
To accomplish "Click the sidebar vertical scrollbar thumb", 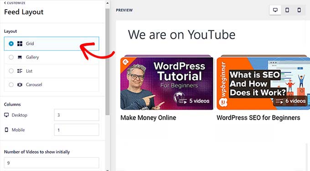I will point(107,62).
